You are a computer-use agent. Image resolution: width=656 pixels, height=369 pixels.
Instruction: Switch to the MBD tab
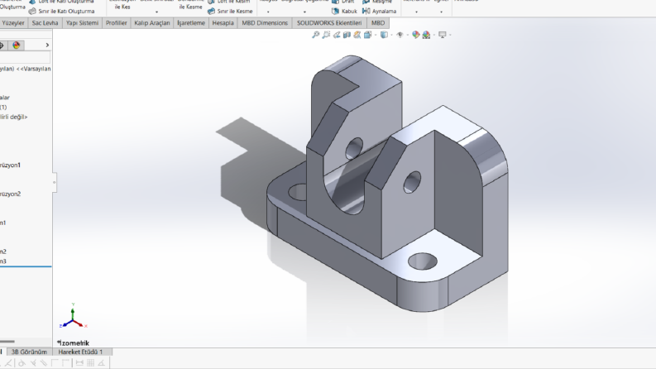click(x=378, y=23)
